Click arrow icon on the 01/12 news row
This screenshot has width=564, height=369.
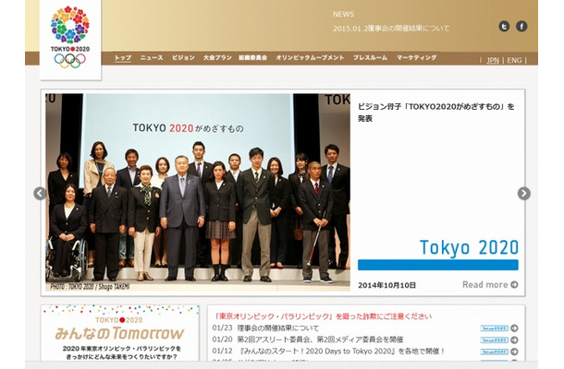(514, 351)
